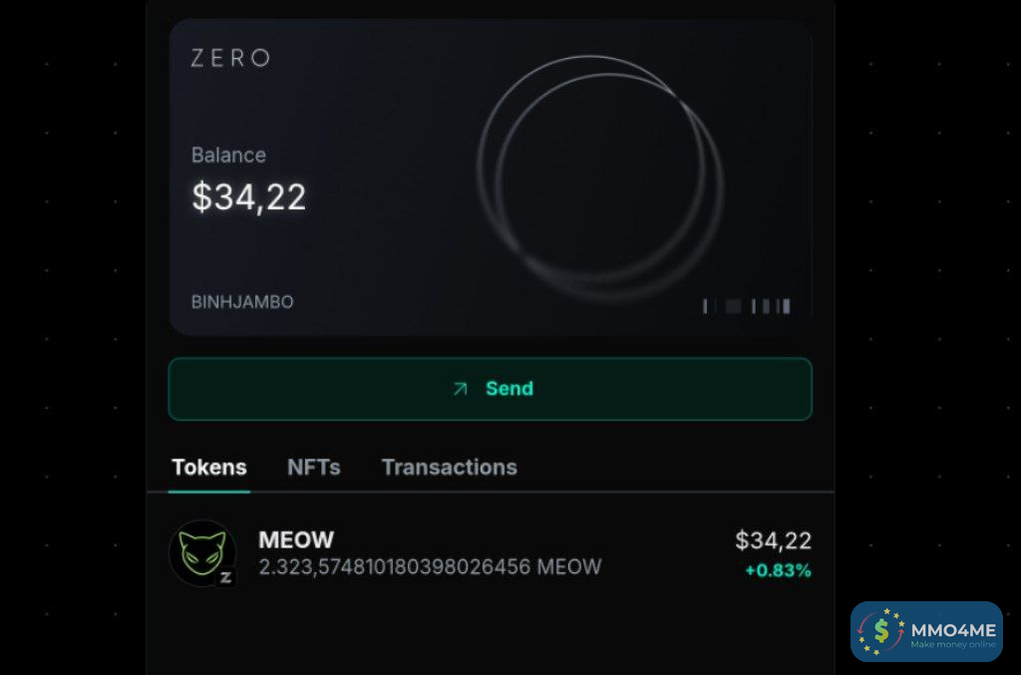
Task: Click the arrow icon on Send button
Action: (x=460, y=389)
